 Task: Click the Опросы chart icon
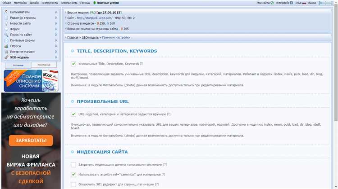[6, 46]
